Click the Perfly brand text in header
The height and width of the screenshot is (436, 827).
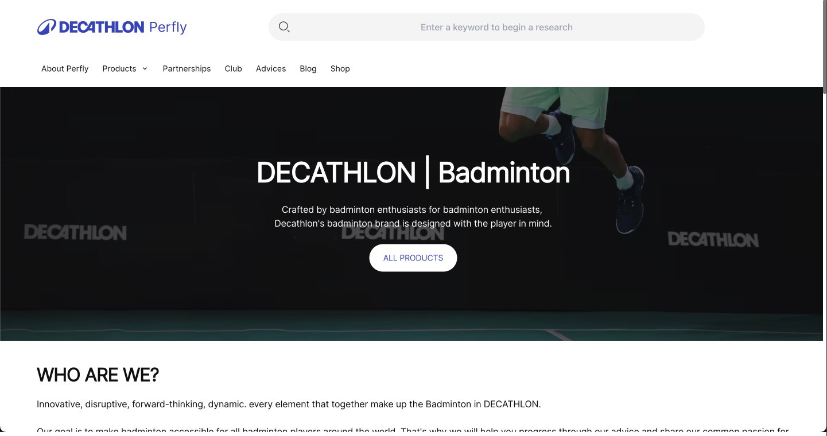tap(168, 27)
